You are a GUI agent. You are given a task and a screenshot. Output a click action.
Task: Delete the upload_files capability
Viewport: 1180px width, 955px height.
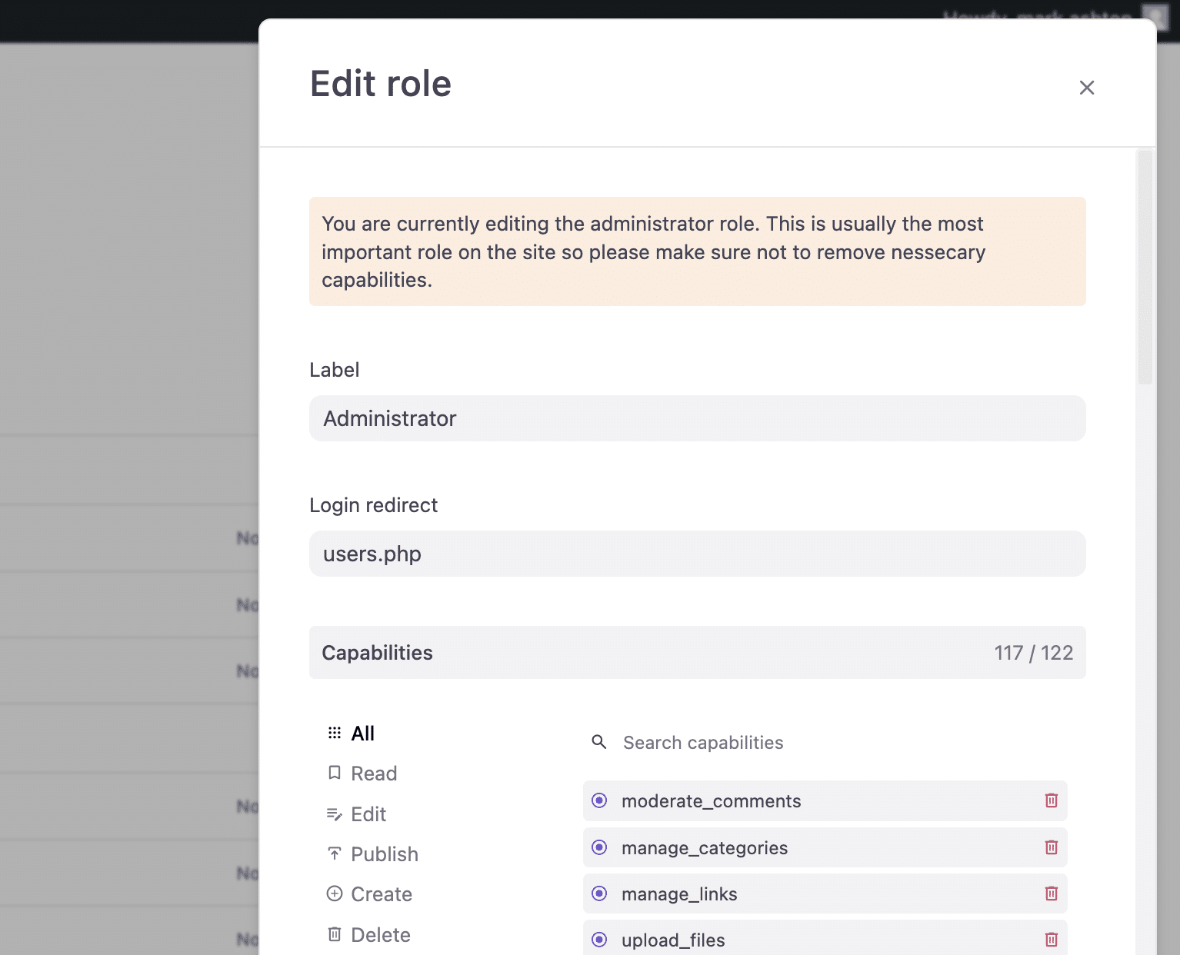coord(1052,940)
